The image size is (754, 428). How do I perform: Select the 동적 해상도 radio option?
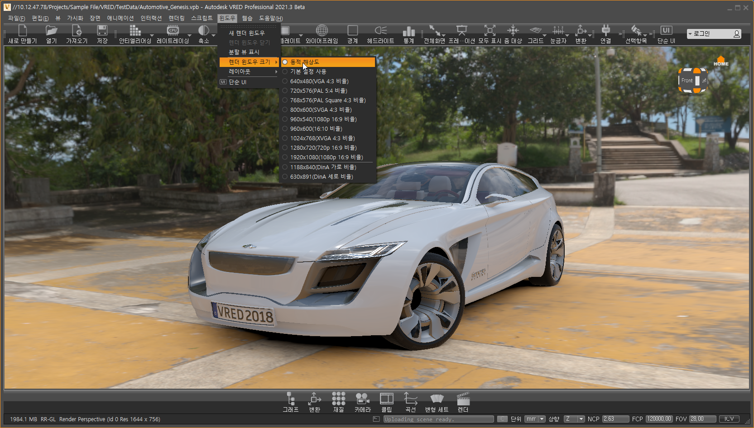pos(304,62)
